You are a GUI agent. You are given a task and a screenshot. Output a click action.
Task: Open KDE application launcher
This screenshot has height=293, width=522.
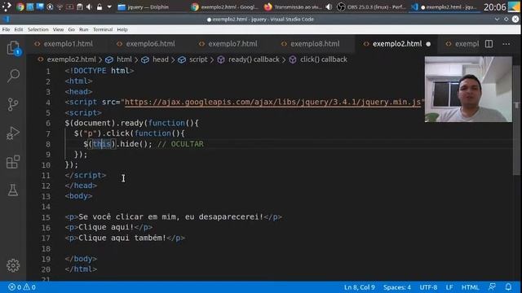(7, 7)
